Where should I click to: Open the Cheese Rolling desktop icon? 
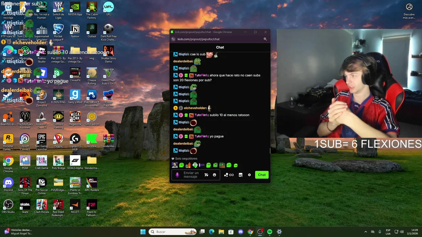(92, 77)
